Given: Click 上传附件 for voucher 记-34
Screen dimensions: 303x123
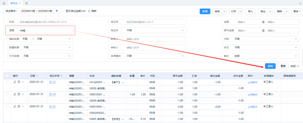Looking at the screenshot, I should pyautogui.click(x=252, y=95).
